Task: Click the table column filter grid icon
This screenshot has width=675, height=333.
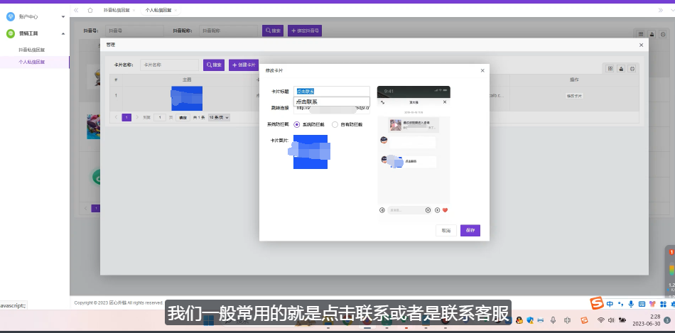Action: pos(609,68)
